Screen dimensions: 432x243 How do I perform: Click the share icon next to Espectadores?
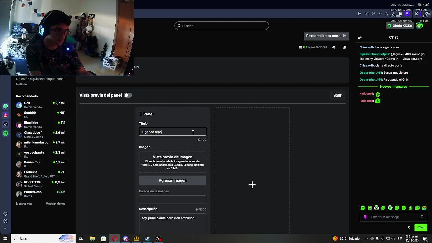click(334, 47)
